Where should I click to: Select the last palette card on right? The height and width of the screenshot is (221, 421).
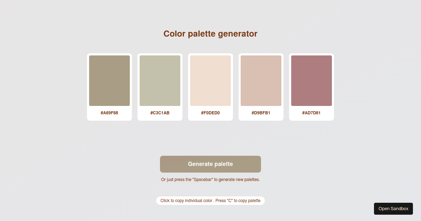(311, 87)
